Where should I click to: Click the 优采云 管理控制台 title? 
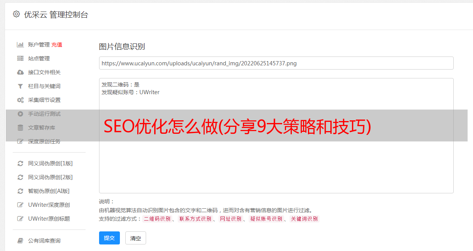click(x=56, y=15)
